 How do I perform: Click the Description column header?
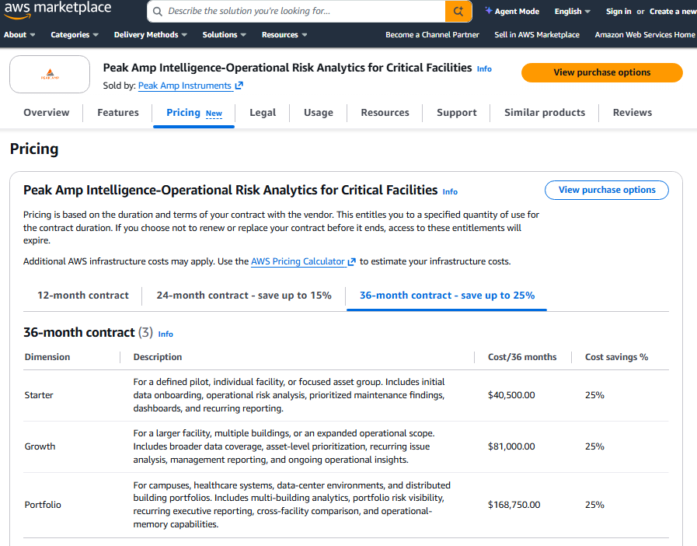pyautogui.click(x=158, y=357)
